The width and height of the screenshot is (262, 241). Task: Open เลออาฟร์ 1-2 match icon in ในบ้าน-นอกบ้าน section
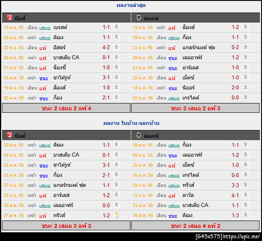coord(245,155)
